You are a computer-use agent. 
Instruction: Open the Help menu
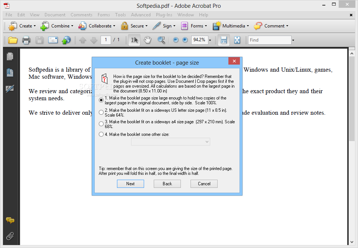click(x=204, y=15)
